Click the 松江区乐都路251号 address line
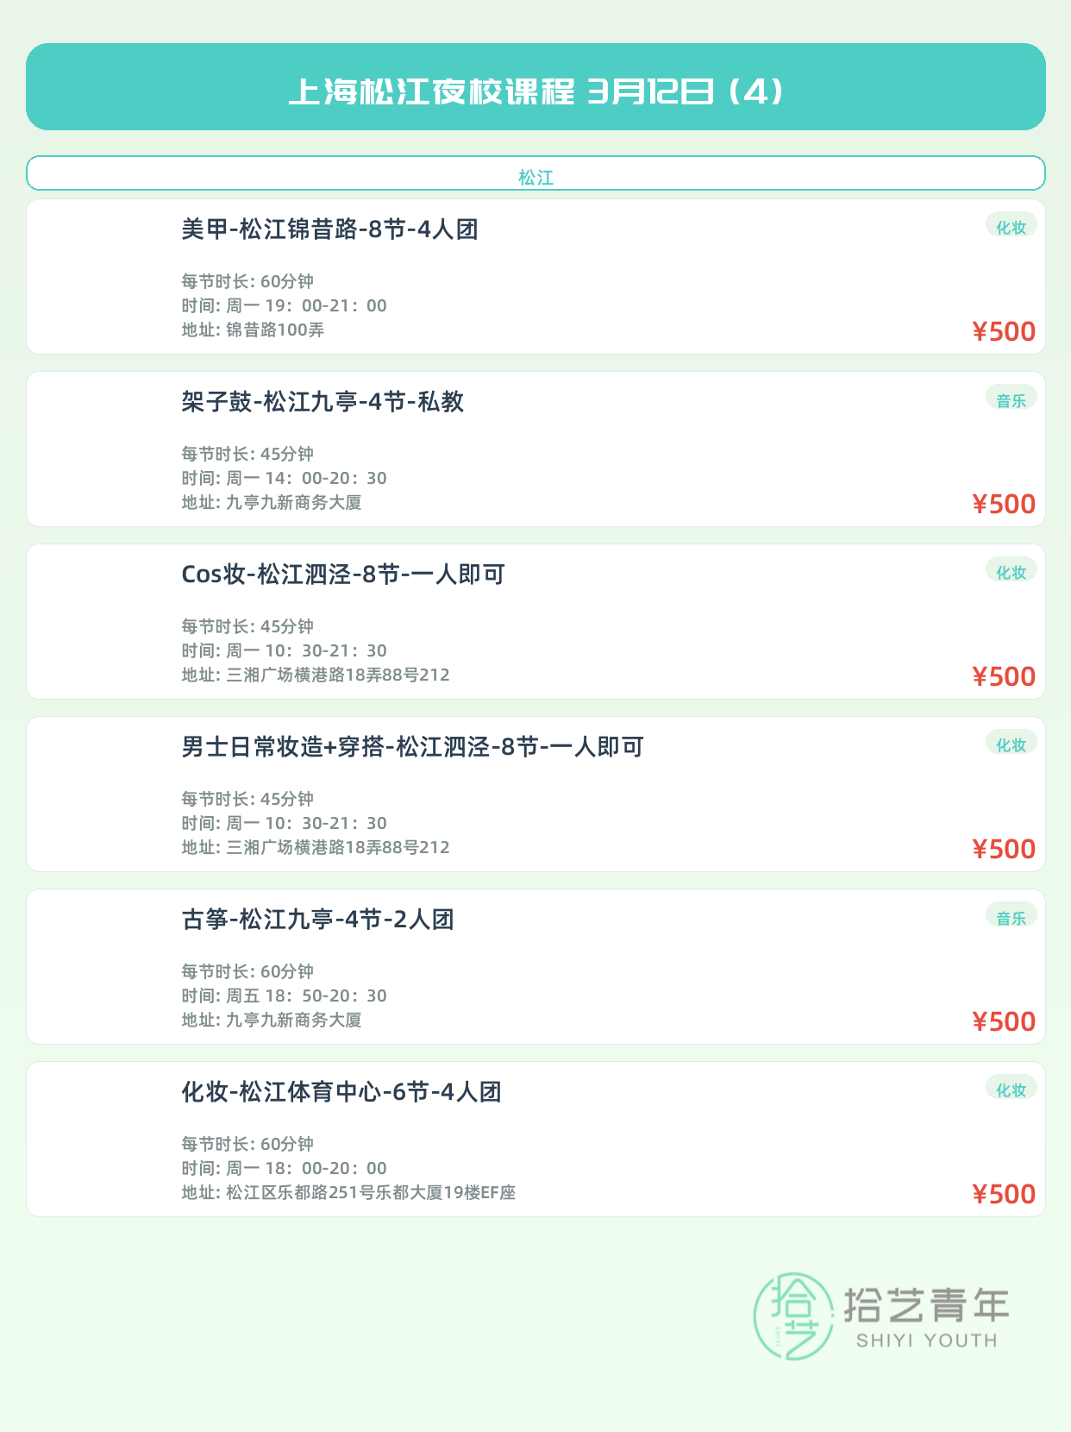The image size is (1071, 1432). coord(348,1192)
